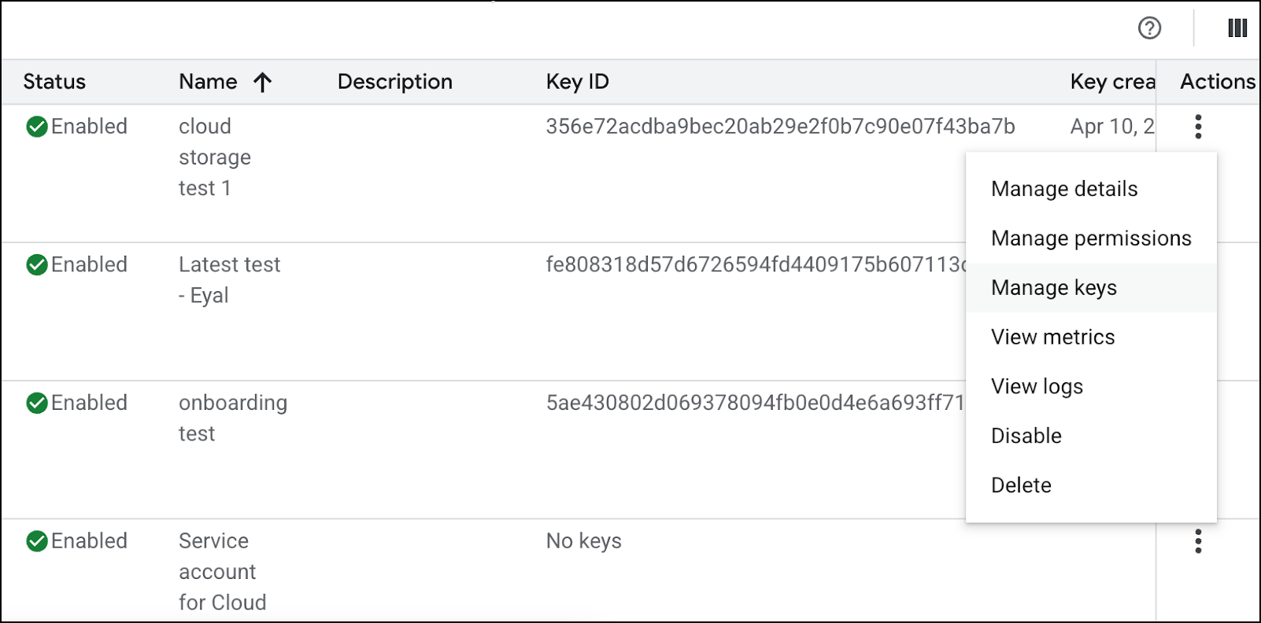Open actions menu for cloud storage test 1
Screen dimensions: 1261x623
click(x=1198, y=127)
